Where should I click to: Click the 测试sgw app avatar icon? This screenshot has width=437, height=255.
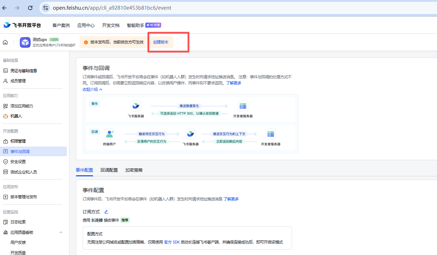tap(25, 42)
